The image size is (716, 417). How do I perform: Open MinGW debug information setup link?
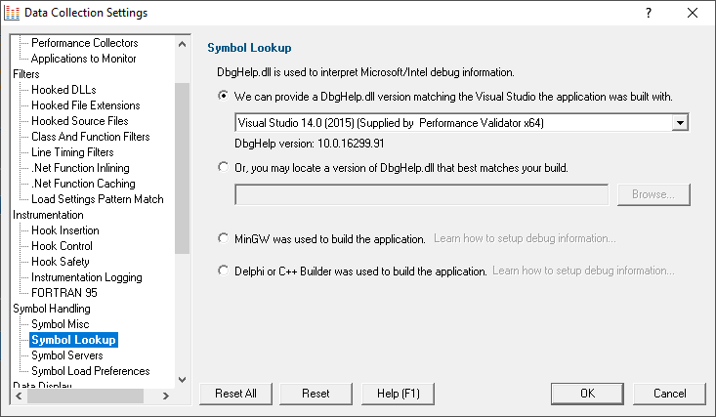[525, 238]
